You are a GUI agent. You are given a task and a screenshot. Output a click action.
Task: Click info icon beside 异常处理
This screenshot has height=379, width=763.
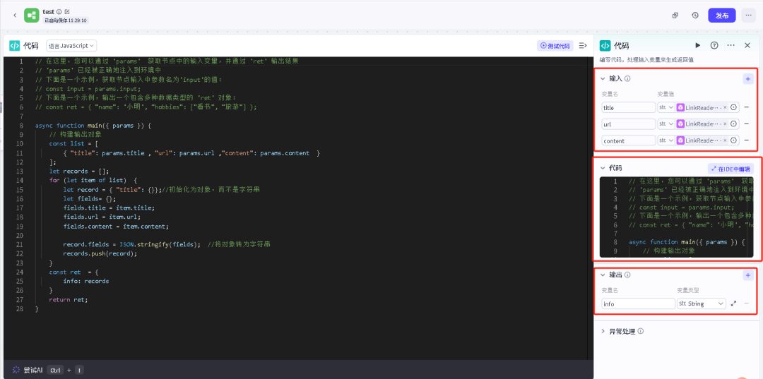(x=640, y=332)
